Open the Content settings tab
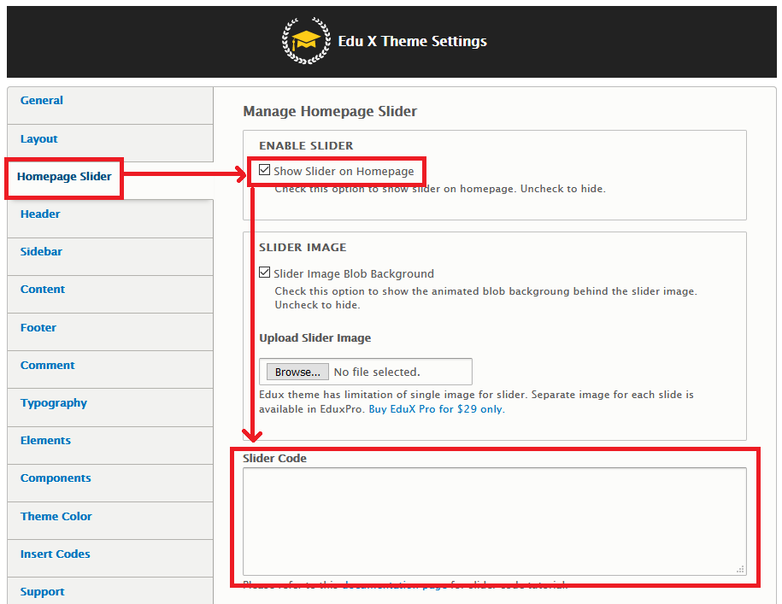782x604 pixels. click(x=43, y=290)
